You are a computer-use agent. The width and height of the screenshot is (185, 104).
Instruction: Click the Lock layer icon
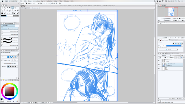(x=171, y=57)
